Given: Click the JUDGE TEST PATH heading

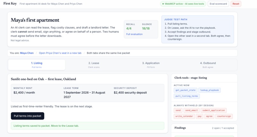Looking at the screenshot, I should click(176, 19).
